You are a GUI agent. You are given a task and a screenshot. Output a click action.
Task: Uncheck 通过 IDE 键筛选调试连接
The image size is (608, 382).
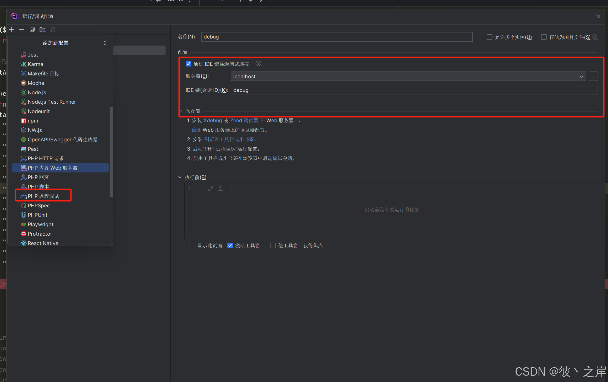189,63
